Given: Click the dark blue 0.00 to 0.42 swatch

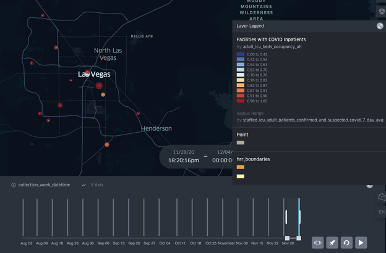Looking at the screenshot, I should tap(240, 54).
